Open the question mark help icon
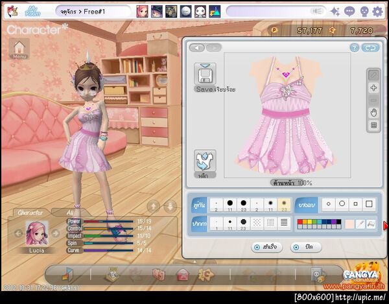The image size is (389, 304). coord(354,48)
